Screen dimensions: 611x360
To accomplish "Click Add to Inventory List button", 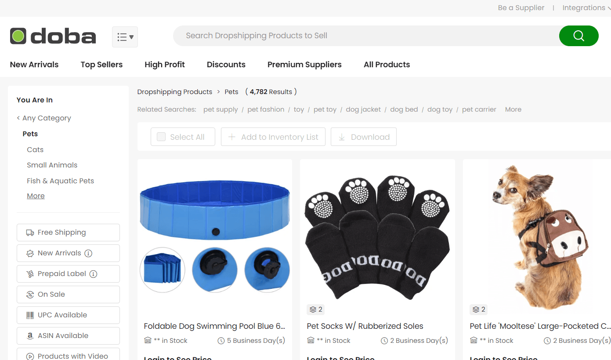I will [x=273, y=137].
